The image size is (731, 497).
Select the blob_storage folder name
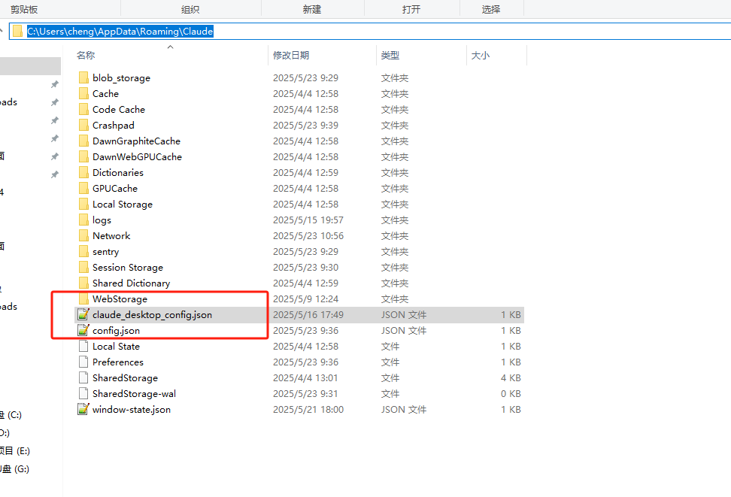click(x=121, y=78)
